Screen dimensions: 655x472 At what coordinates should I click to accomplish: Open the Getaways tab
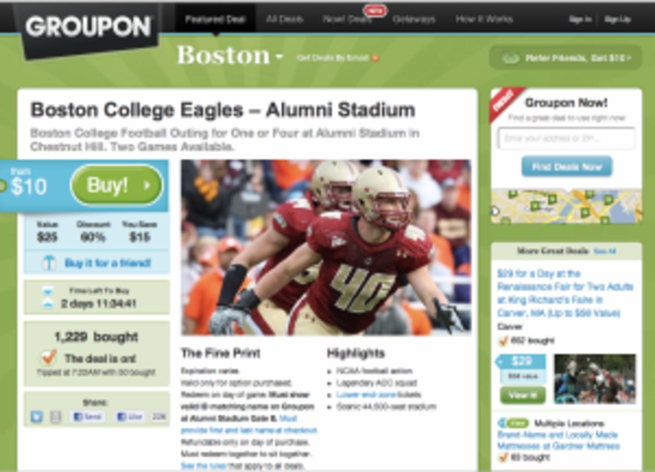click(x=414, y=19)
